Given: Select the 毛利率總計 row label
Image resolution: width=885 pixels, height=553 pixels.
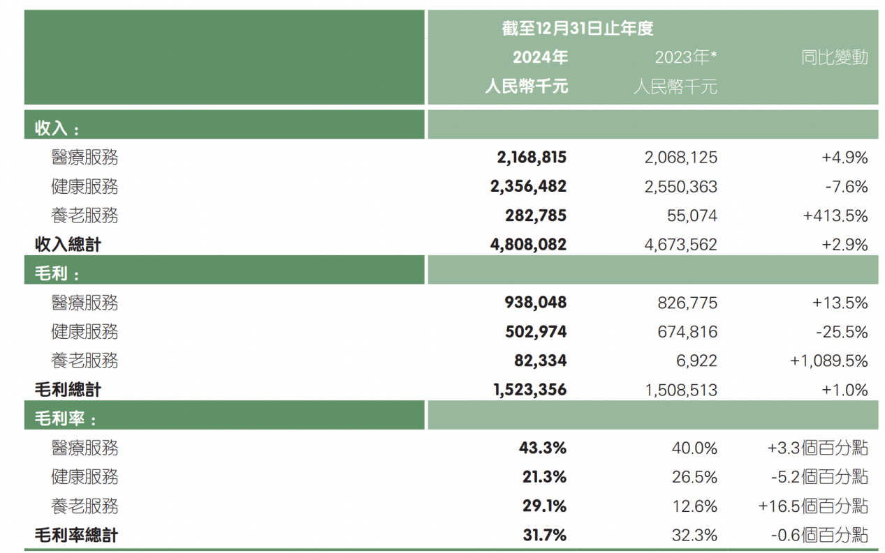Looking at the screenshot, I should 76,535.
